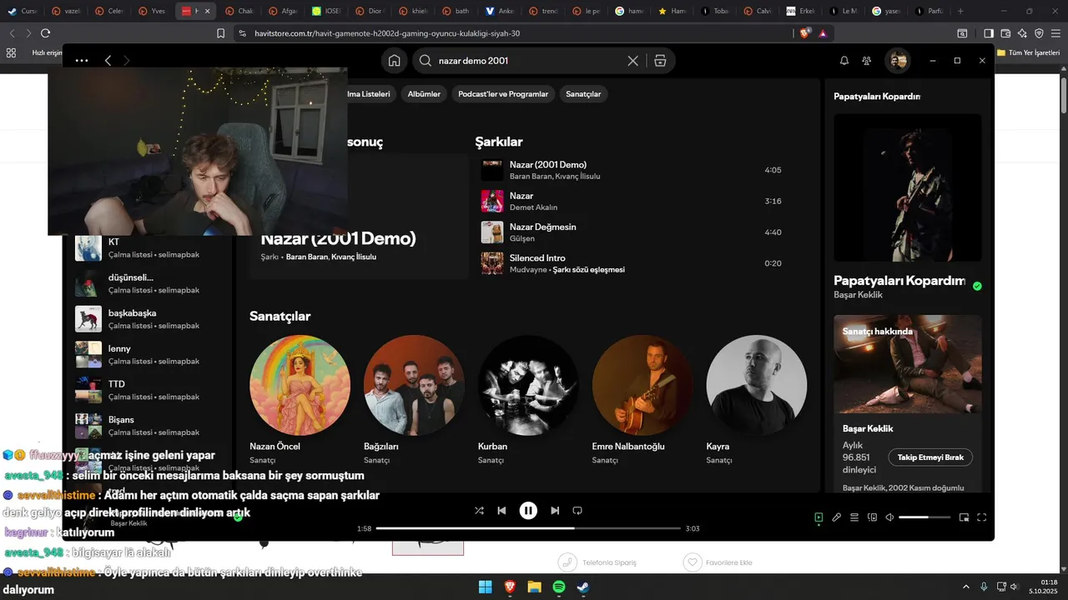Open Brave wallet icon
This screenshot has width=1068, height=600.
coord(1005,33)
